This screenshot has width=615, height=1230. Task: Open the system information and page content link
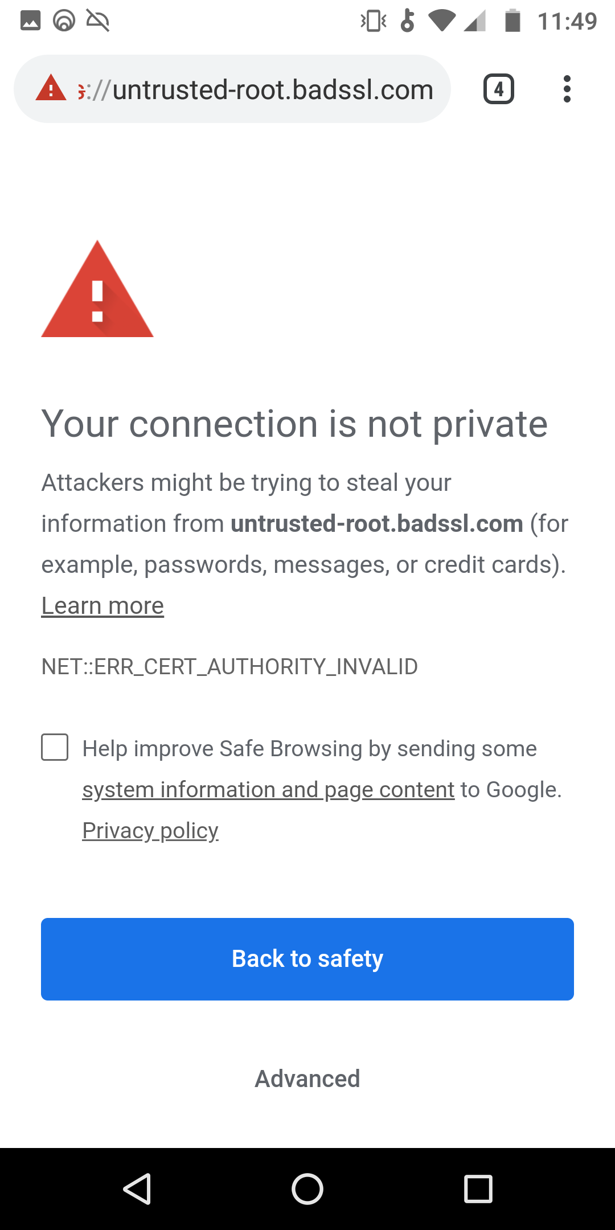(266, 789)
